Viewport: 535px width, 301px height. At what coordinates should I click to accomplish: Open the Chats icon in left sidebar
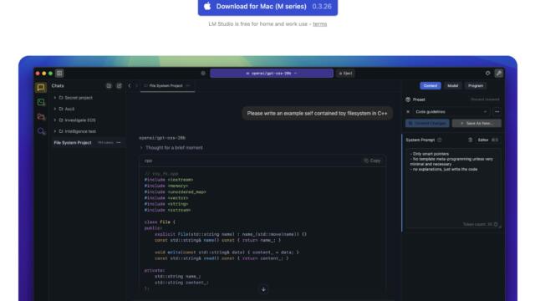coord(41,88)
